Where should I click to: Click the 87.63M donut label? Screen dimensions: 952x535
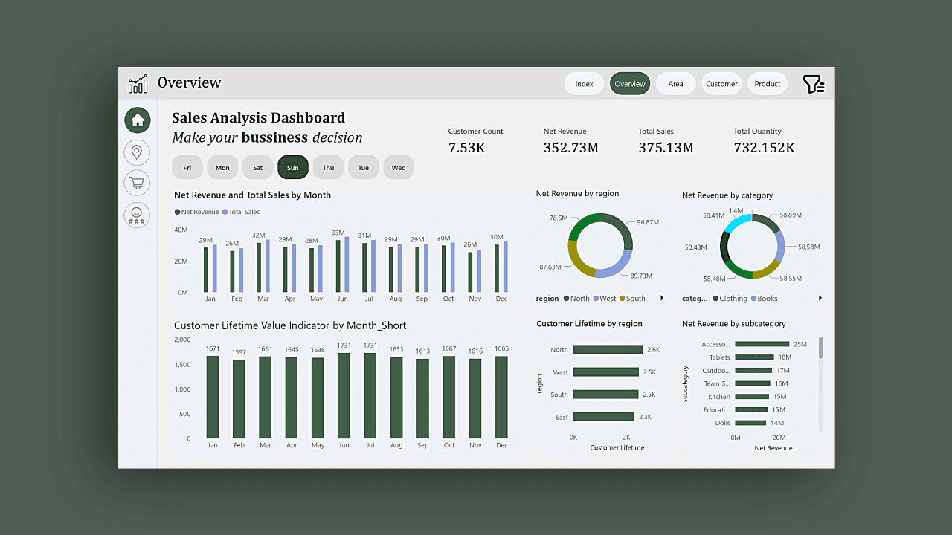(x=550, y=267)
